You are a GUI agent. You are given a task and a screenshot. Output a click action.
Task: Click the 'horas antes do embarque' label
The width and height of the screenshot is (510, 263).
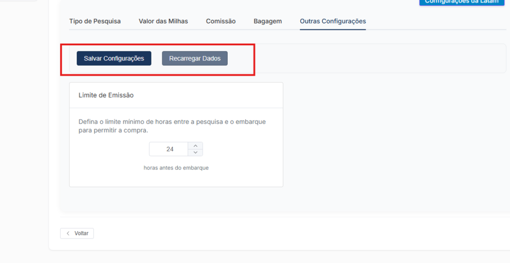[176, 168]
